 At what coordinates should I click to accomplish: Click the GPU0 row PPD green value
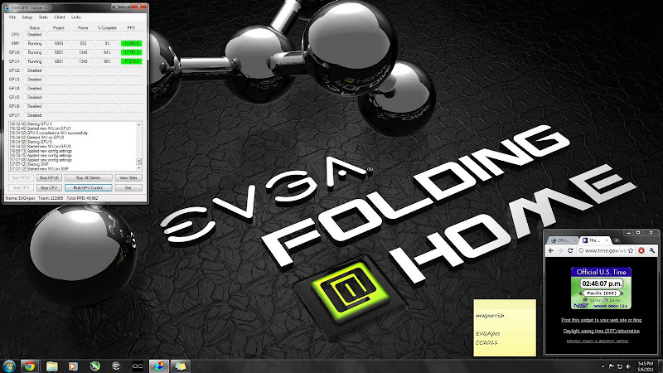pos(131,52)
